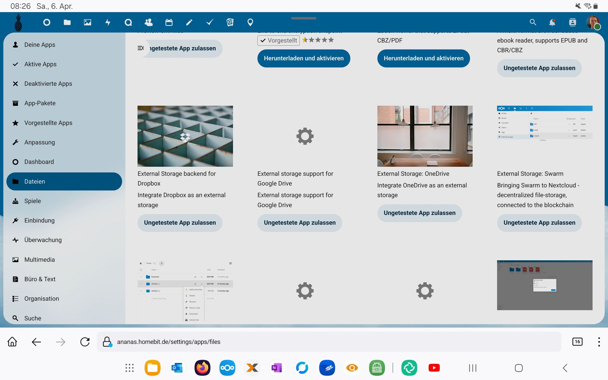Show notifications bell

[x=552, y=22]
